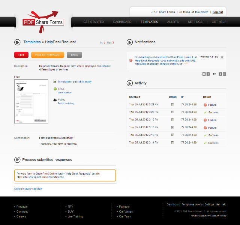240x225 pixels.
Task: Click the Publish Template button
Action: click(48, 55)
